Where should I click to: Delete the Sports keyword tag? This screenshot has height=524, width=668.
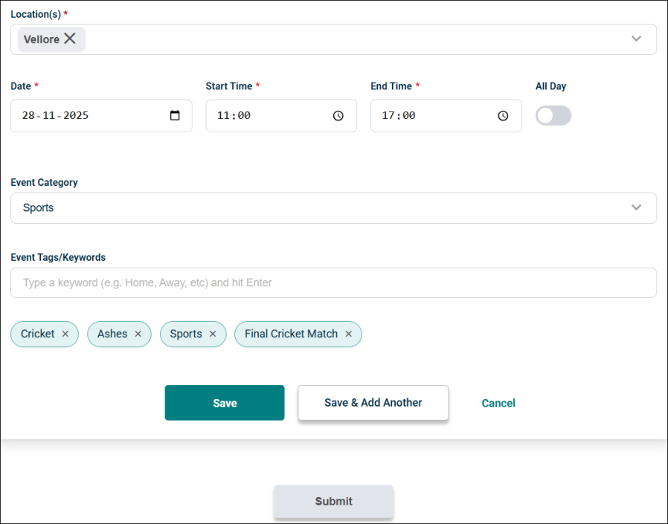[x=213, y=334]
